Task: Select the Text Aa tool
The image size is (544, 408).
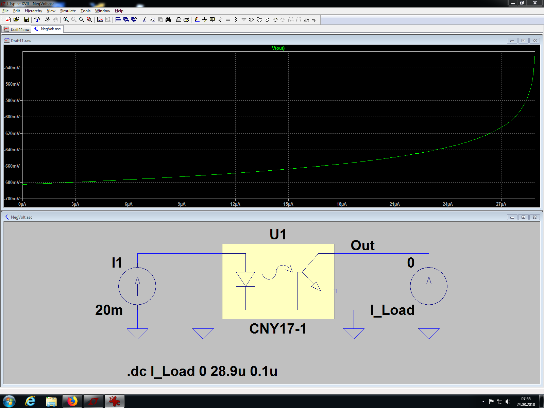Action: coord(306,20)
